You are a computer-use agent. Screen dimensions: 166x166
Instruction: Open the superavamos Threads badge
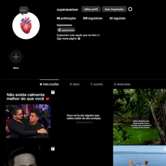click(66, 30)
